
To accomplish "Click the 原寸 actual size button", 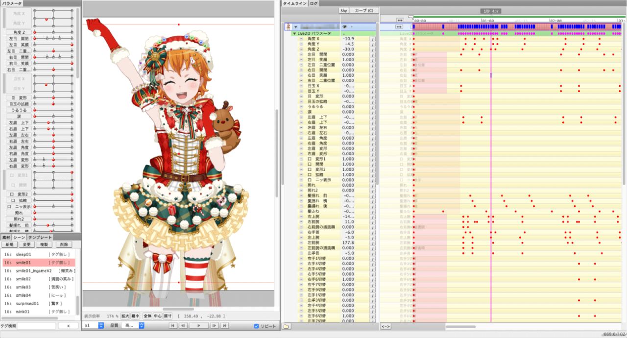I will click(x=168, y=316).
